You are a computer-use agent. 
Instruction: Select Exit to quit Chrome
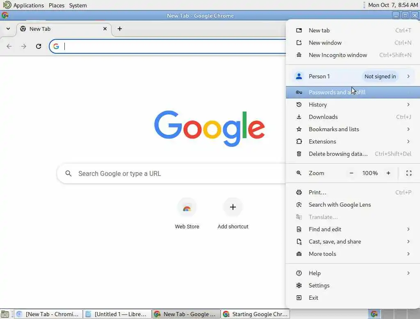click(353, 298)
